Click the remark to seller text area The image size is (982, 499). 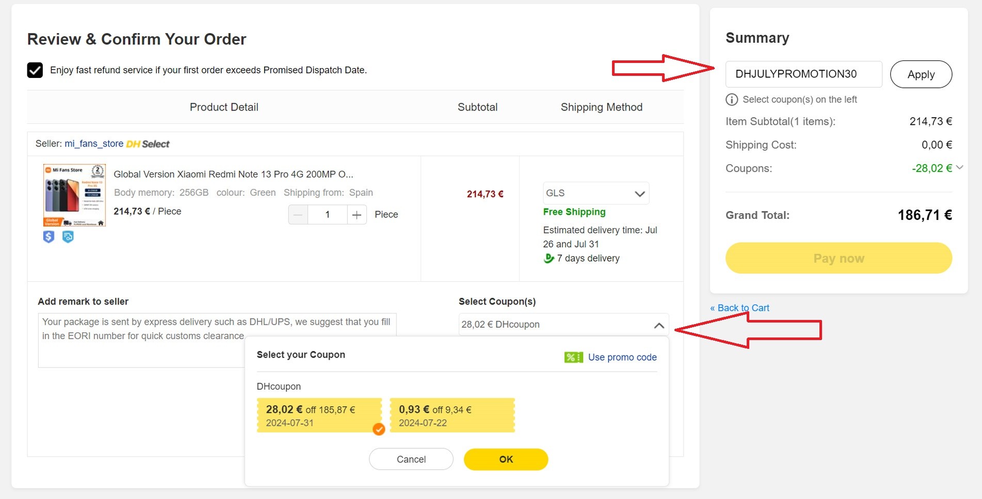217,340
